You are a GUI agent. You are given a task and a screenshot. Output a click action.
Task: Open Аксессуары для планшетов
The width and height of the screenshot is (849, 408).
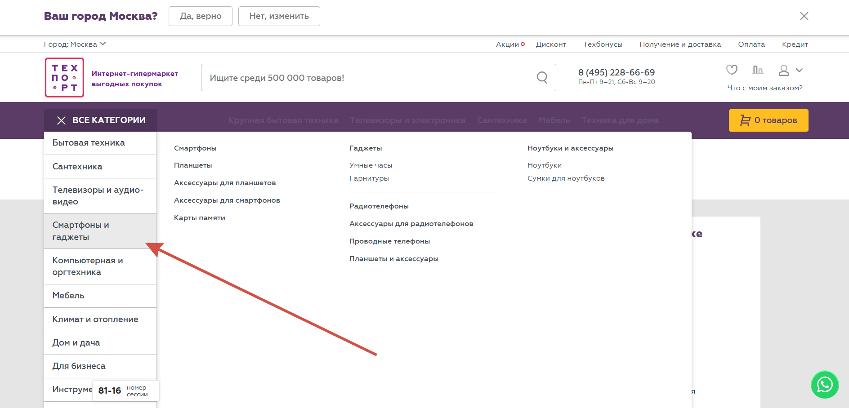tap(225, 183)
